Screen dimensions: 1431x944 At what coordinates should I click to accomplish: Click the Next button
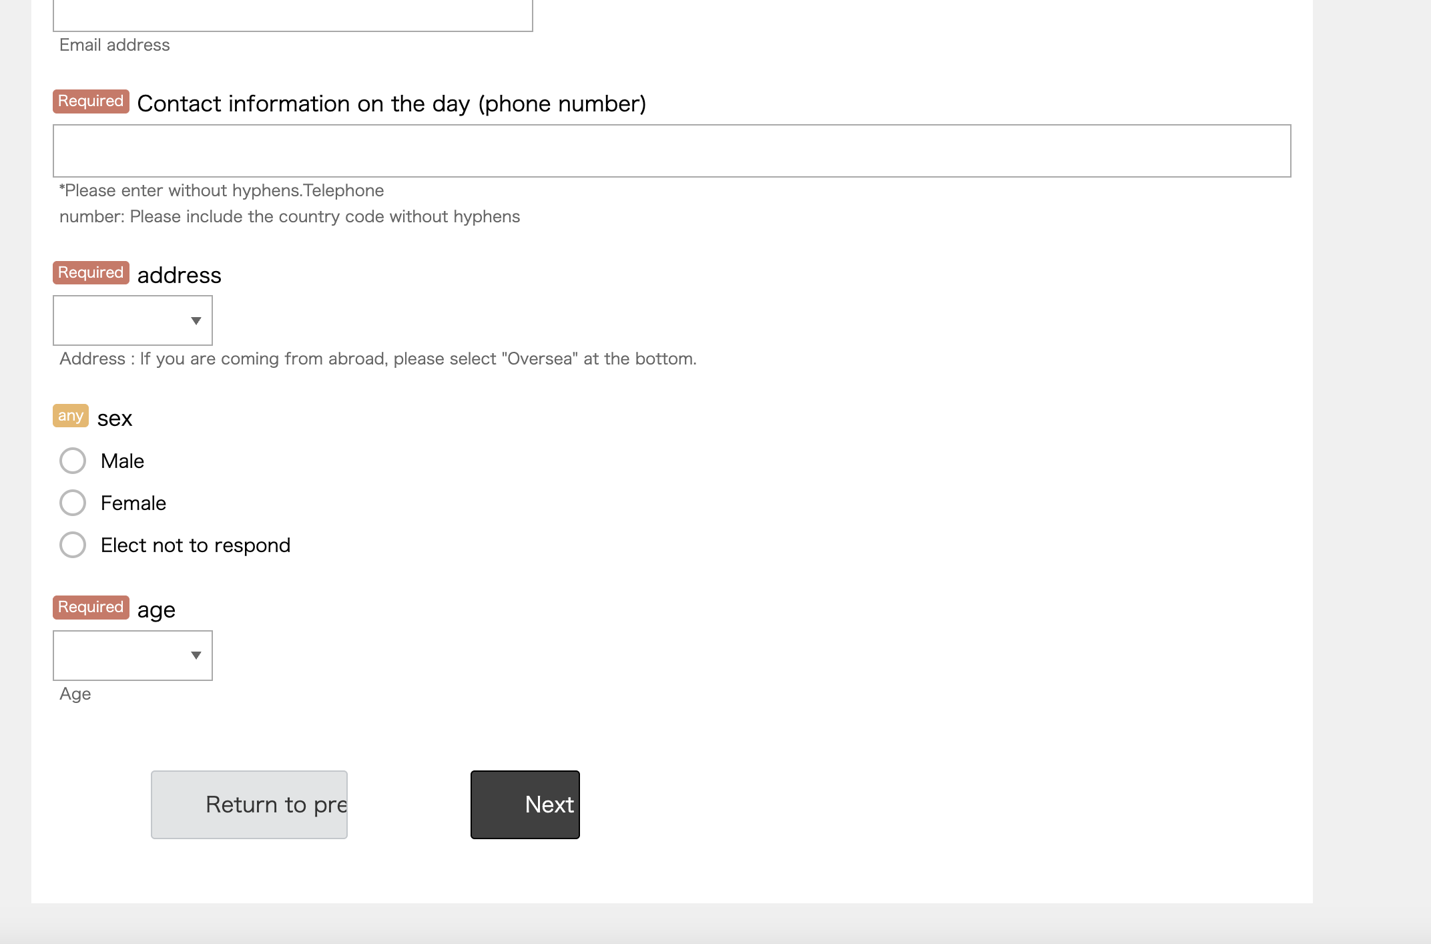(x=525, y=804)
